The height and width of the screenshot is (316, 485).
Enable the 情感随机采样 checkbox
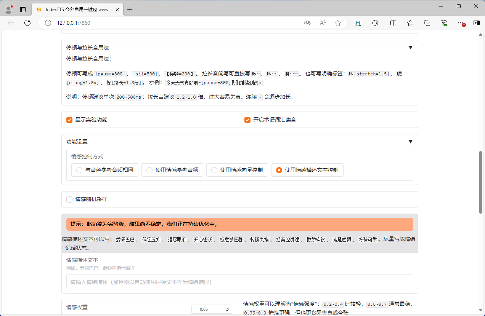coord(69,199)
